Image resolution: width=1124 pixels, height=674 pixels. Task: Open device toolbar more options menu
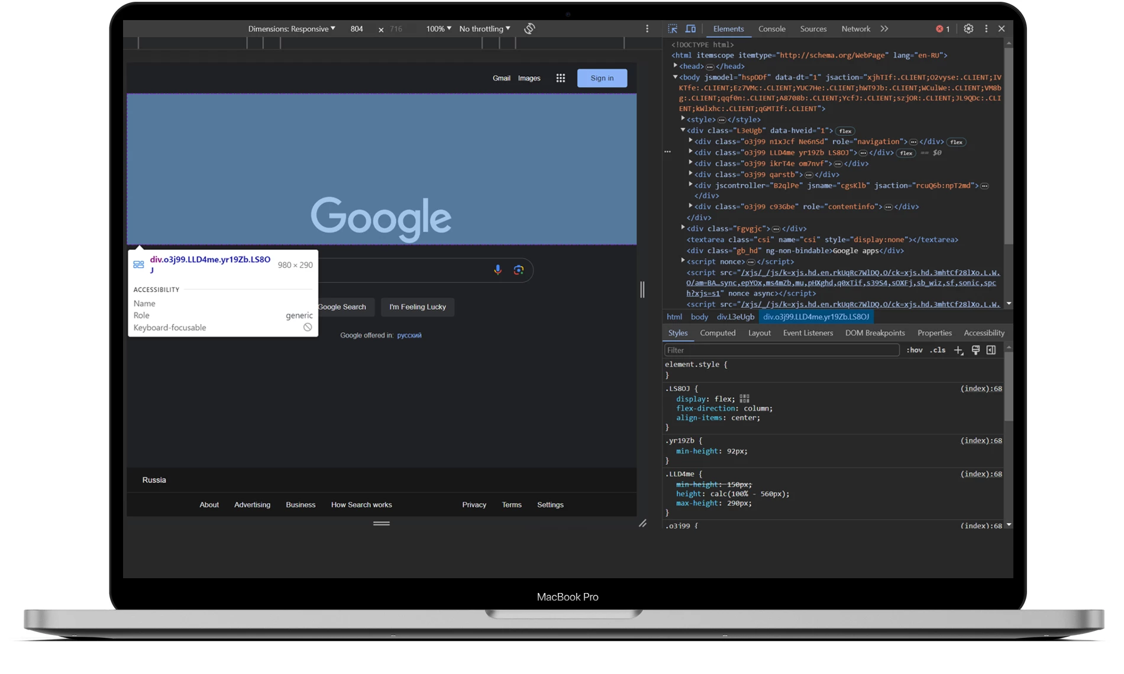647,28
